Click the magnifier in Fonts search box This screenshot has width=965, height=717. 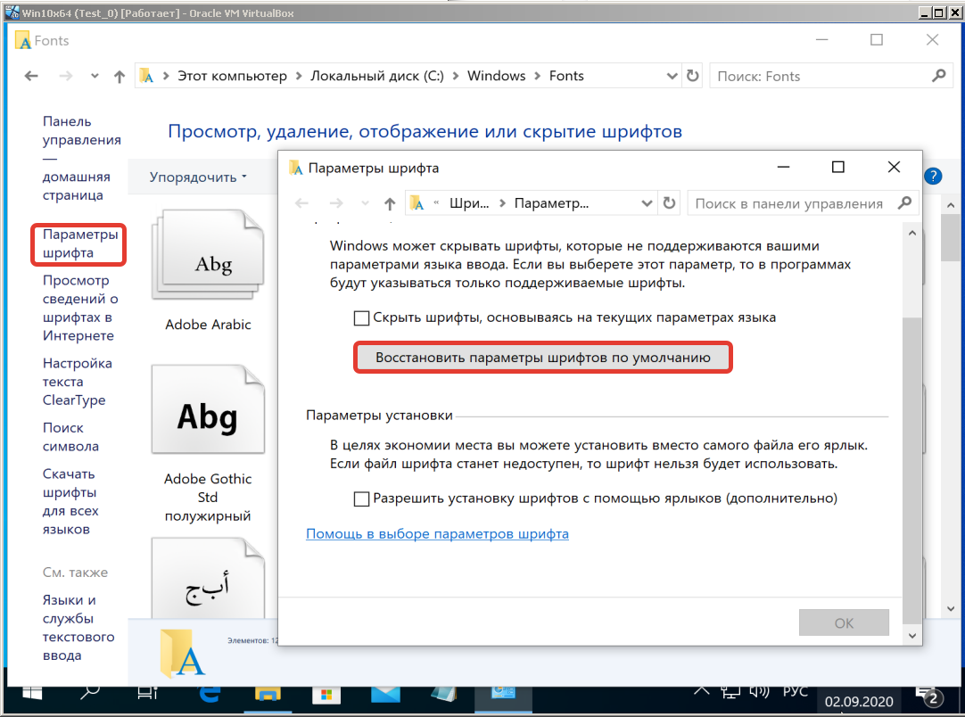(x=938, y=76)
